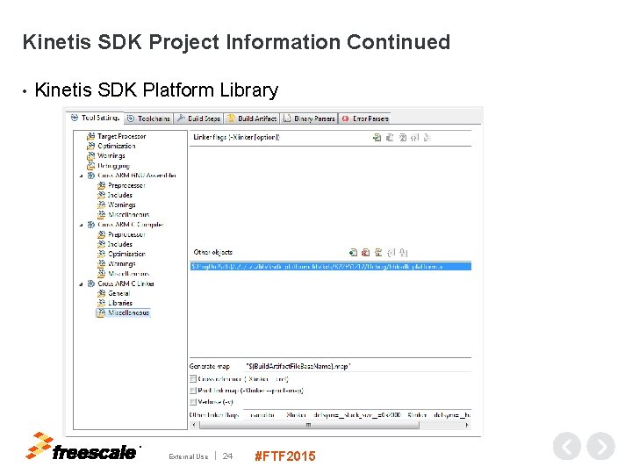This screenshot has width=632, height=474.
Task: Select General under C Linker
Action: click(118, 293)
